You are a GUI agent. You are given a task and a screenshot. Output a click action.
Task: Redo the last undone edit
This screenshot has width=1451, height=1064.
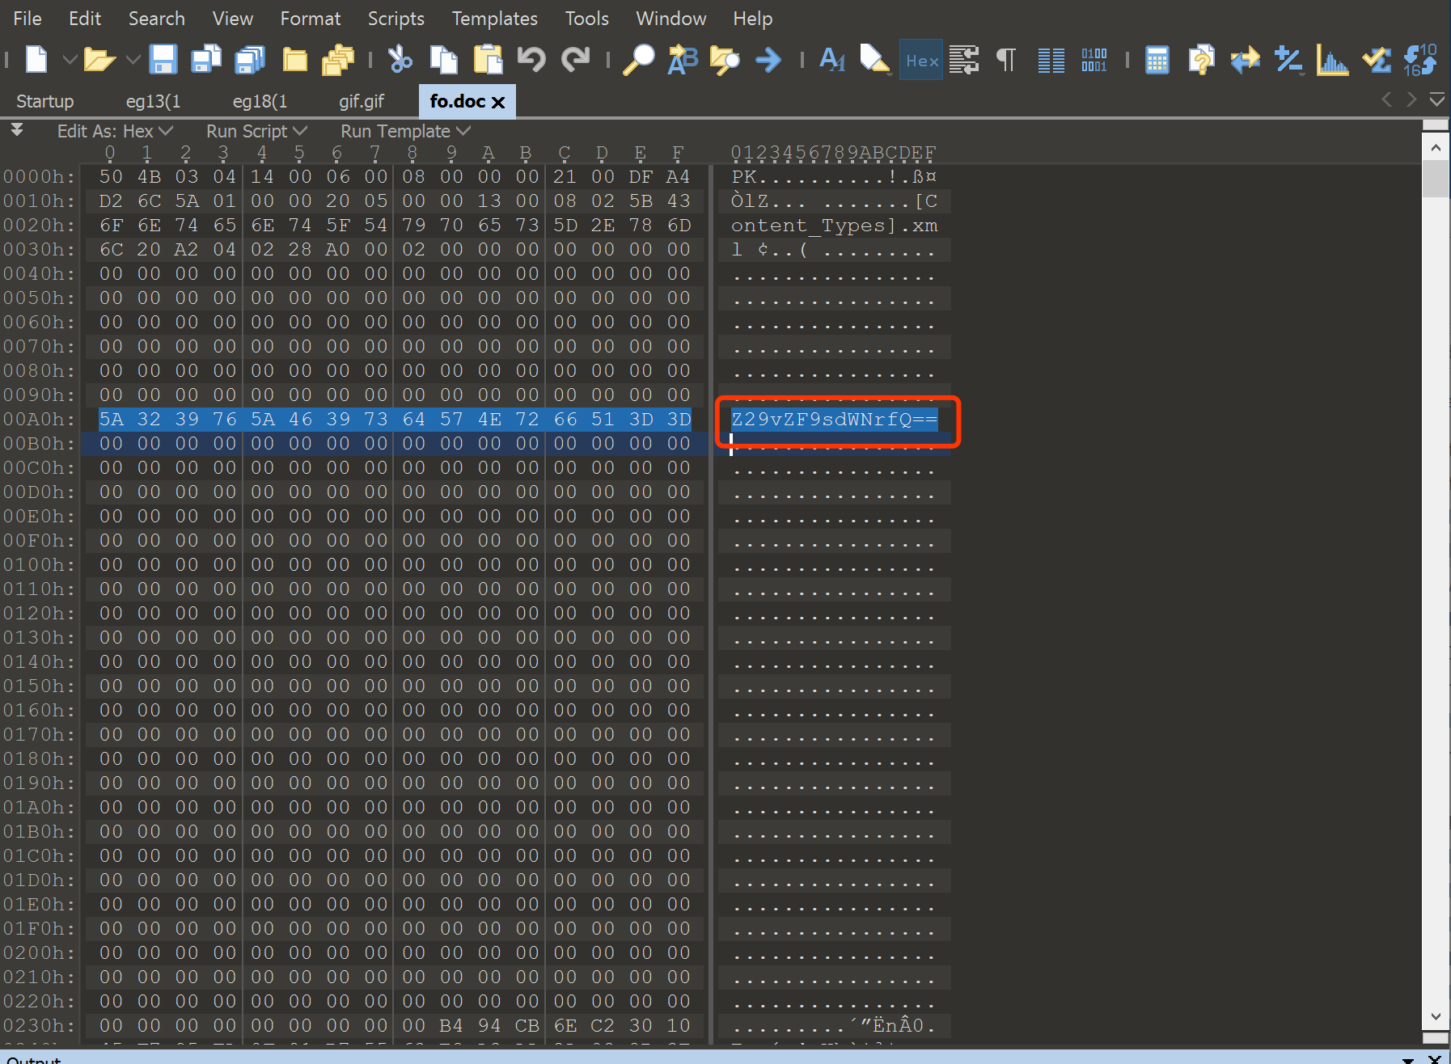pyautogui.click(x=575, y=60)
